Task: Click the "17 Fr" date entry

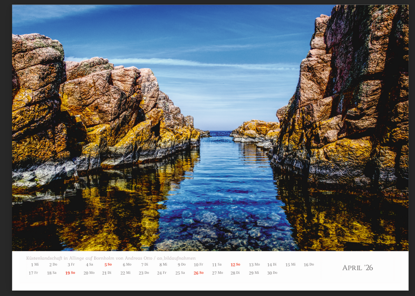Action: point(33,273)
